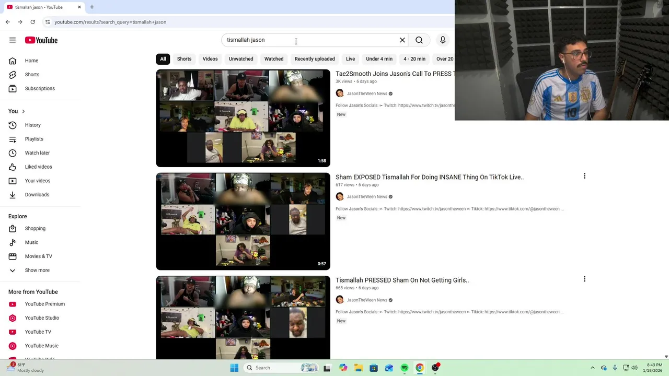Screen dimensions: 669x376
Task: Show hidden system tray icons
Action: pos(592,368)
